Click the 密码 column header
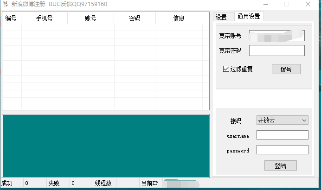Image resolution: width=321 pixels, height=190 pixels. point(135,19)
